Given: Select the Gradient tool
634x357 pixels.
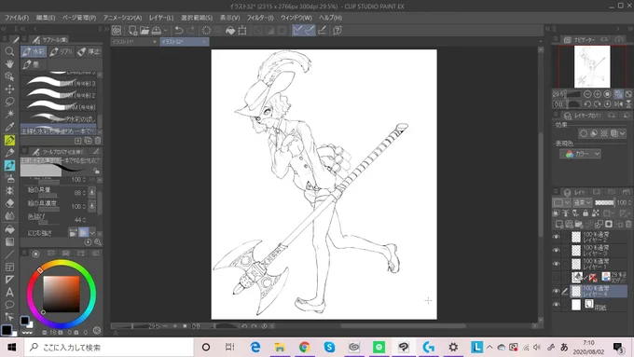Looking at the screenshot, I should (9, 241).
